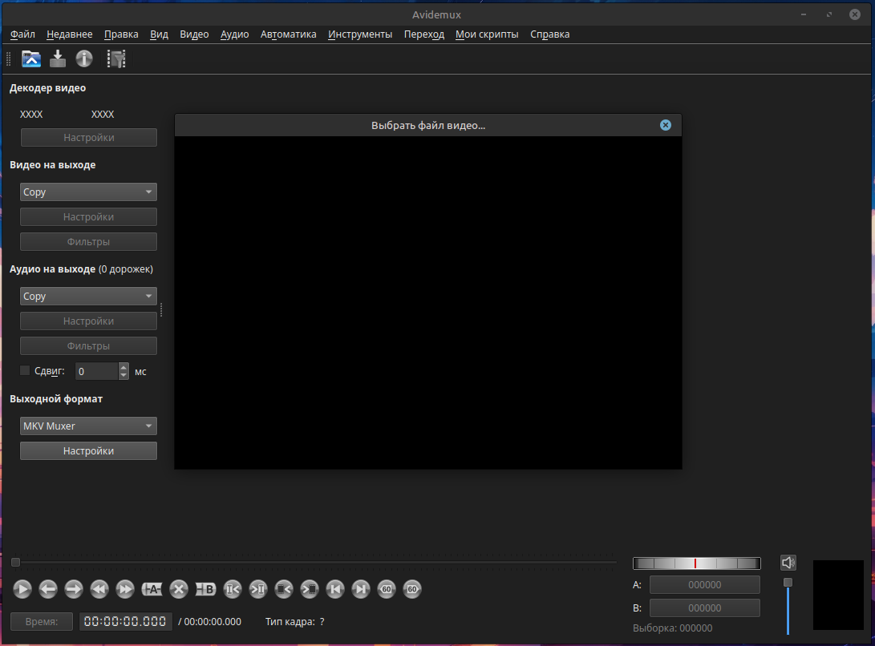Open the MKV Muxer output format dropdown
This screenshot has height=646, width=875.
click(89, 426)
